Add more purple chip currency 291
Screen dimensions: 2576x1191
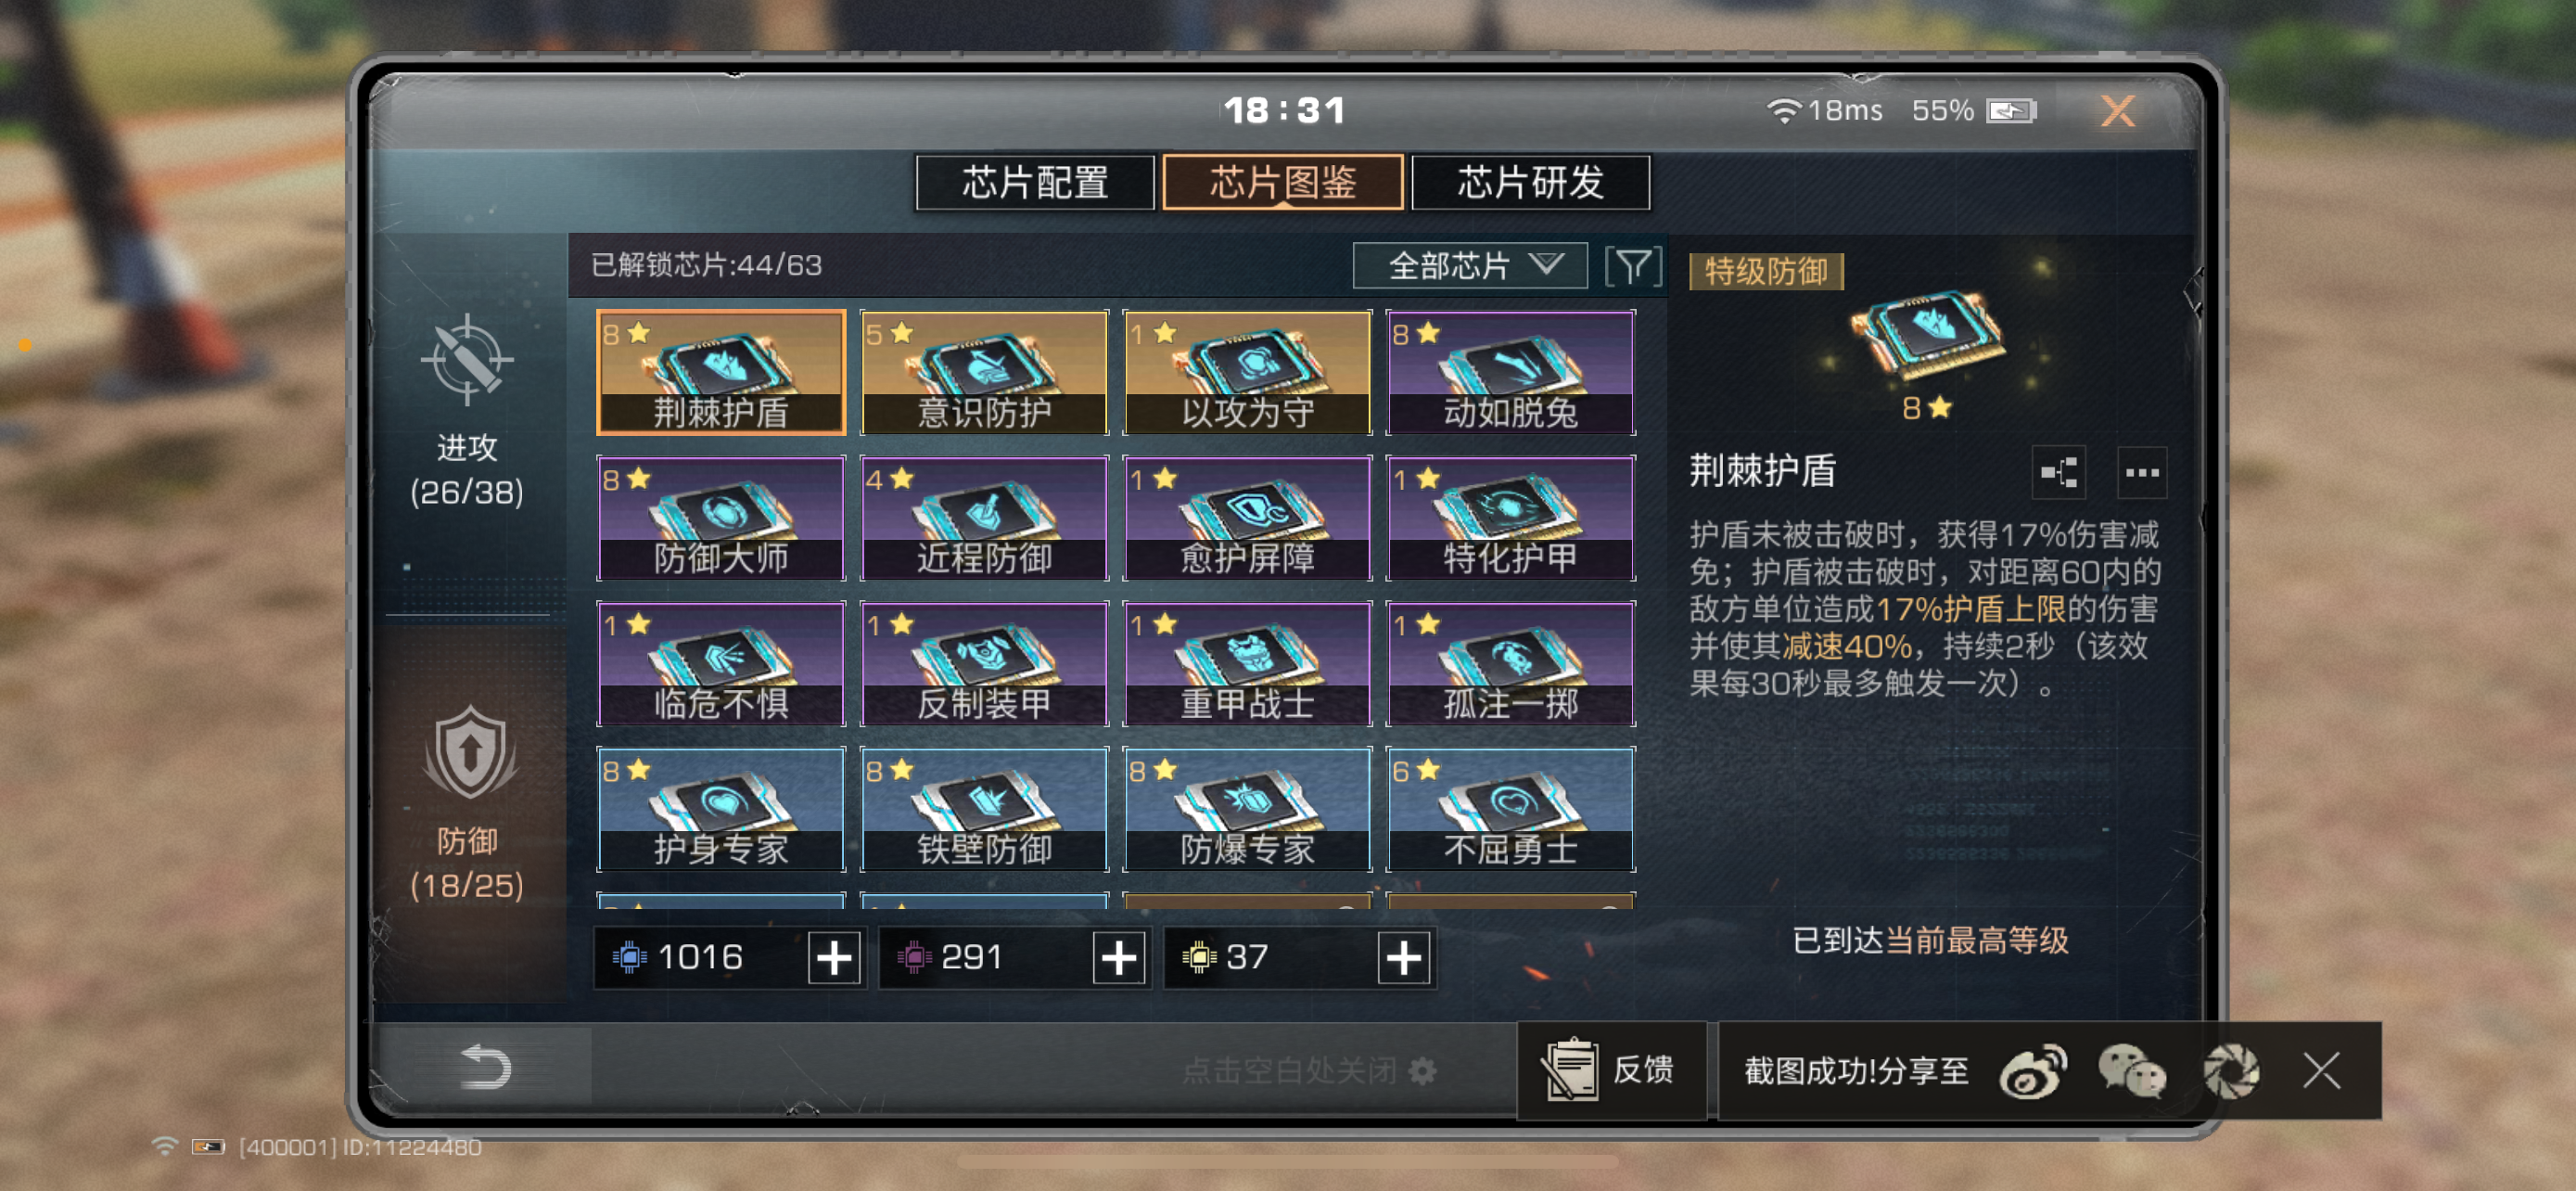click(x=1119, y=958)
